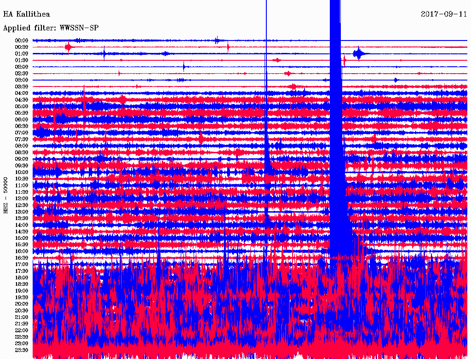Viewport: 471px width, 359px height.
Task: Click the 14:00 time label
Action: (22, 225)
